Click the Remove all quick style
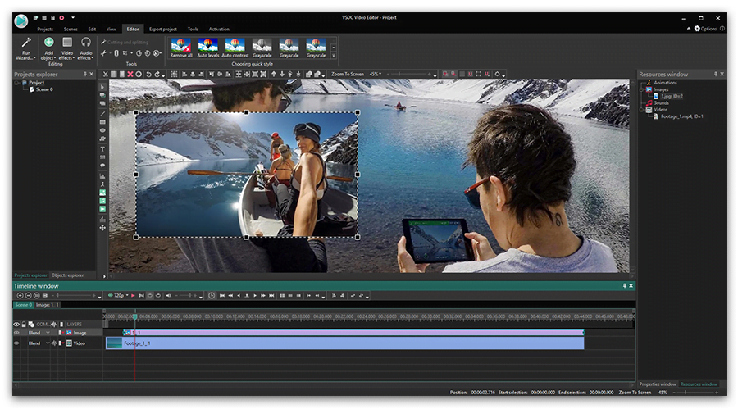This screenshot has width=738, height=418. coord(180,47)
